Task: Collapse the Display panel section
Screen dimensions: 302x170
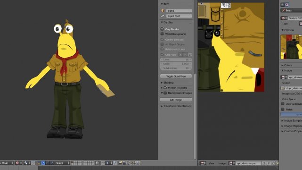Action: [x=162, y=22]
